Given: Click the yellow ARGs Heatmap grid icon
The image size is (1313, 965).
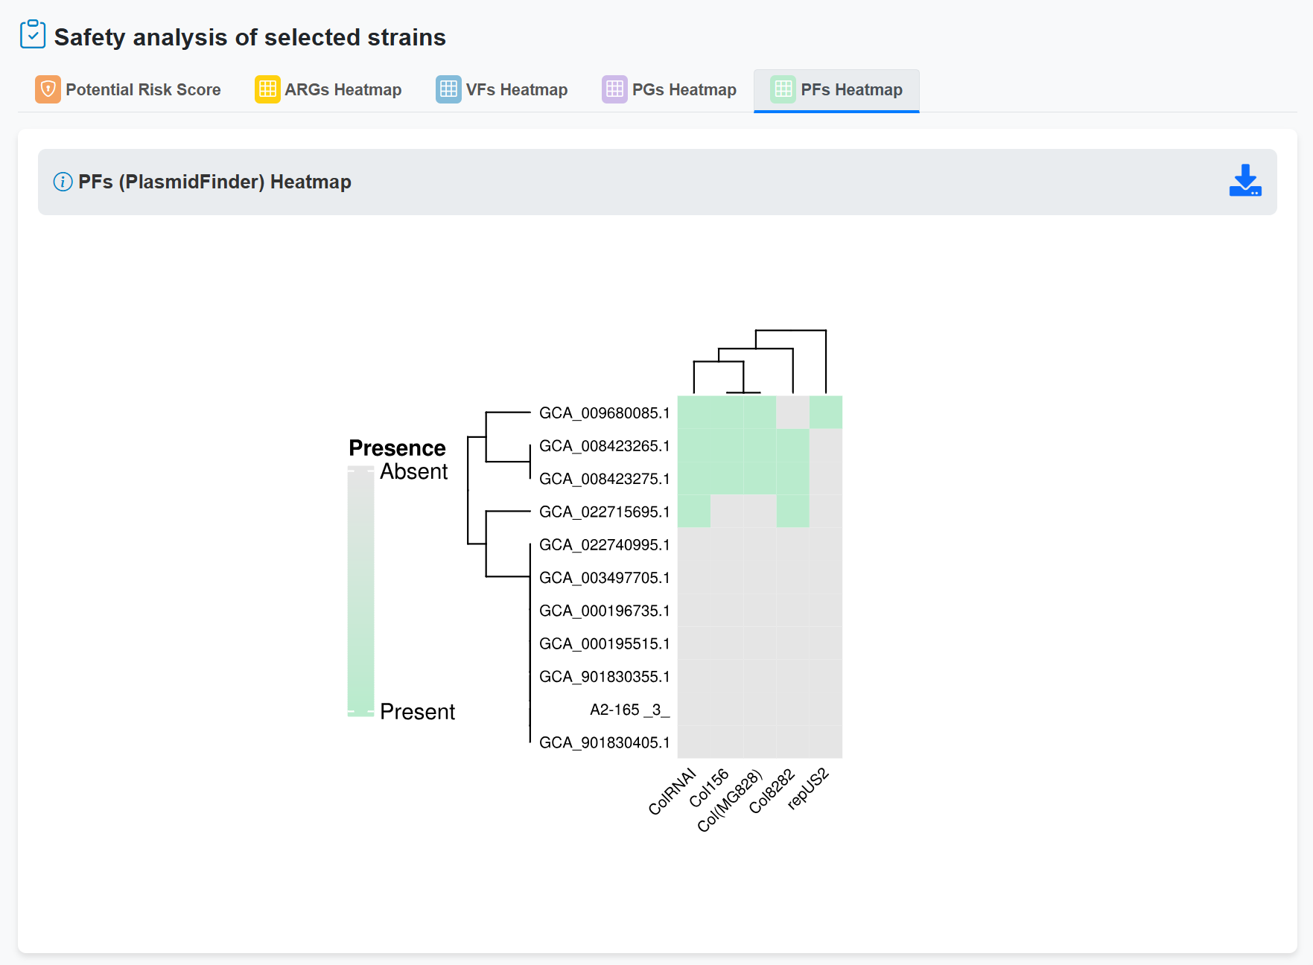Looking at the screenshot, I should pos(267,89).
